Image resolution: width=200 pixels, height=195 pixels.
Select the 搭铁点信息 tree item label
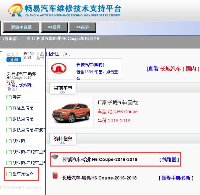click(x=23, y=119)
